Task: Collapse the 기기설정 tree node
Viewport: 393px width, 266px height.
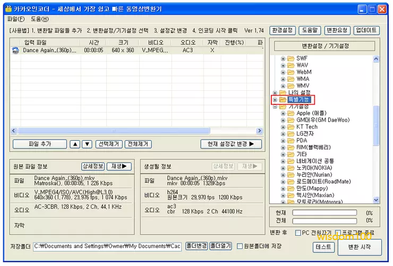Action: click(x=275, y=107)
